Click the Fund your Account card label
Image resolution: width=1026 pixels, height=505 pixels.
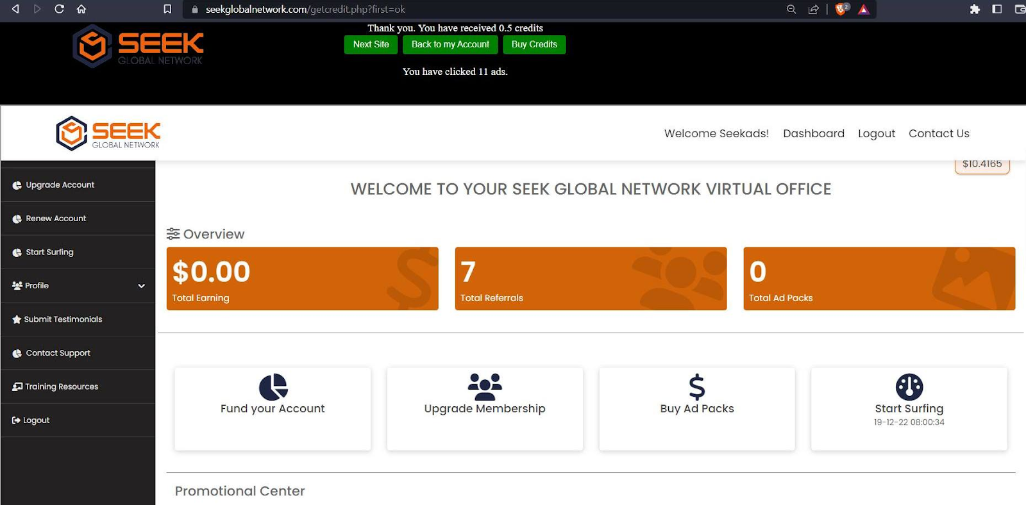(273, 409)
